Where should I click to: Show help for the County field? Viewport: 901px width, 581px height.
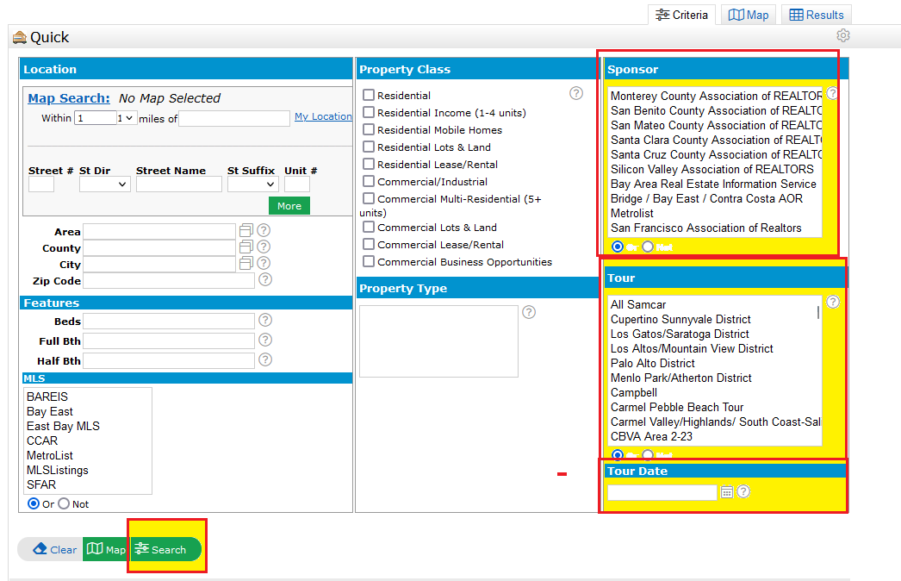click(x=264, y=247)
